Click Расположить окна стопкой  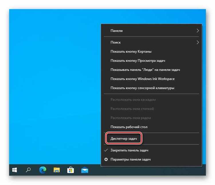point(132,109)
